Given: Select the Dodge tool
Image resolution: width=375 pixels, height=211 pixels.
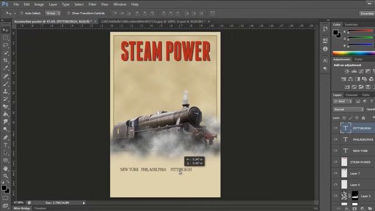Looking at the screenshot, I should [x=5, y=129].
